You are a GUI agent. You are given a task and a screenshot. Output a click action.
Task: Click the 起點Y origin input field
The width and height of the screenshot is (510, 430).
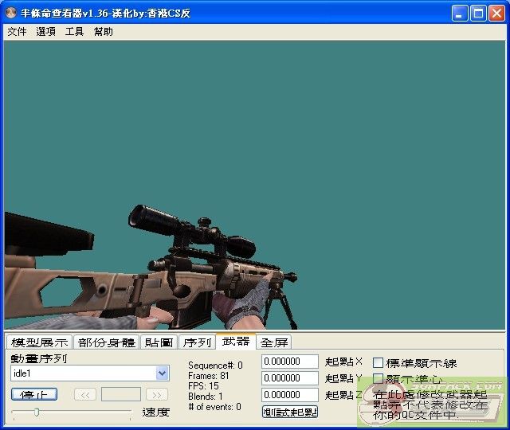(290, 378)
